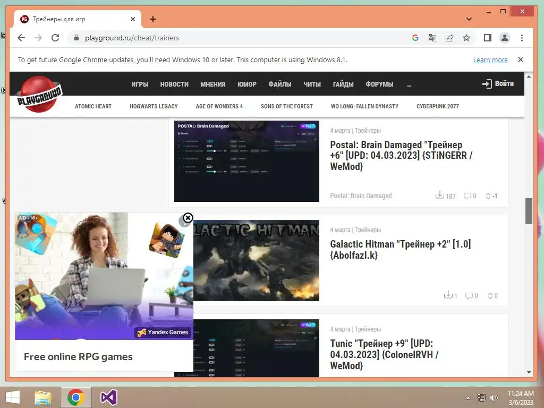The width and height of the screenshot is (544, 408).
Task: Open the Galactic Hitman trainer title
Action: (401, 250)
